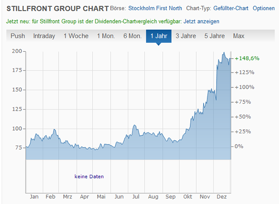The width and height of the screenshot is (279, 204).
Task: Click the +100% percent axis label
Action: click(245, 87)
